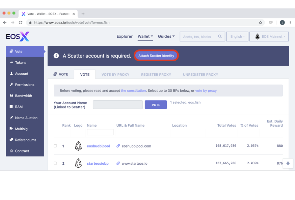The image size is (295, 200).
Task: Click the % of Votes column header
Action: click(249, 125)
